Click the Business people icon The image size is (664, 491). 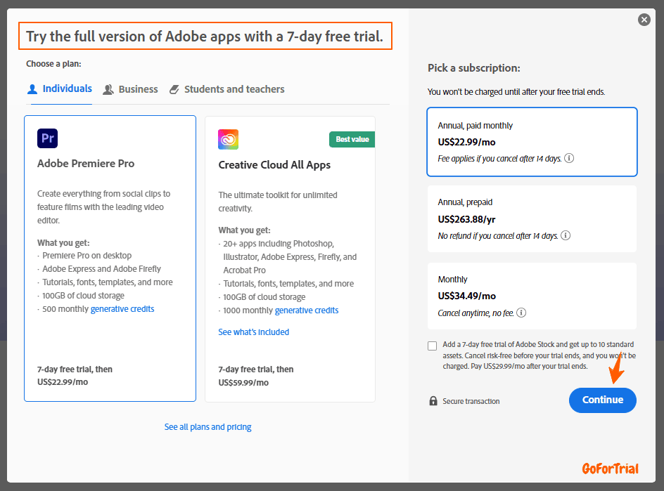point(108,90)
